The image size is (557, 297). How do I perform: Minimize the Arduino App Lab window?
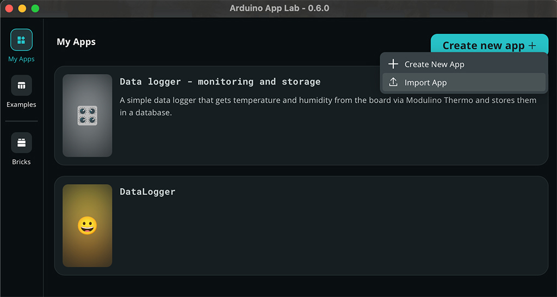[22, 9]
